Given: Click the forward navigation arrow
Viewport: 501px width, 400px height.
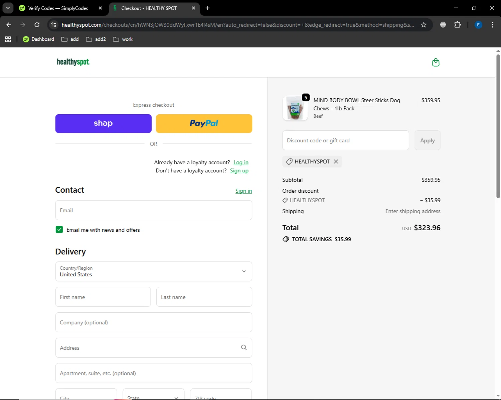Looking at the screenshot, I should click(23, 25).
